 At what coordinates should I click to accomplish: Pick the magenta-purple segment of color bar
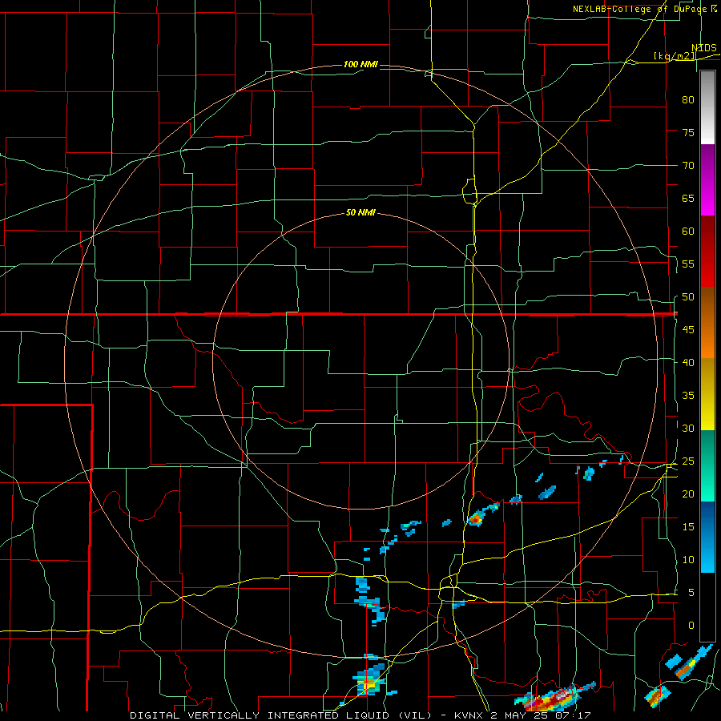[x=707, y=179]
